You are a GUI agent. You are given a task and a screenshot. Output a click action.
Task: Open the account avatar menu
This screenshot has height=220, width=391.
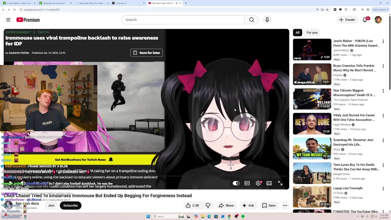(378, 20)
